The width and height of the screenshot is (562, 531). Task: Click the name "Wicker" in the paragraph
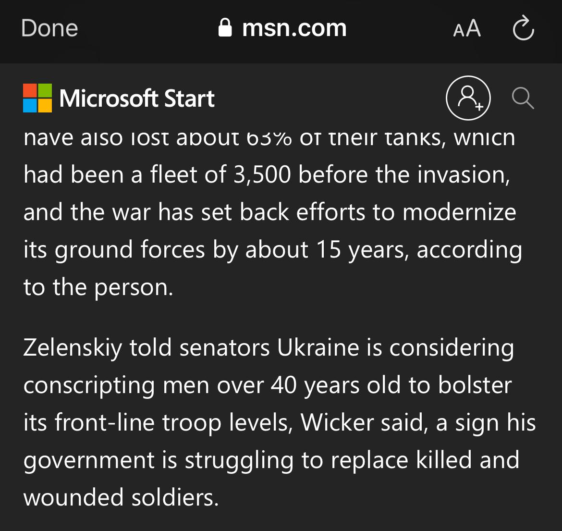click(337, 422)
